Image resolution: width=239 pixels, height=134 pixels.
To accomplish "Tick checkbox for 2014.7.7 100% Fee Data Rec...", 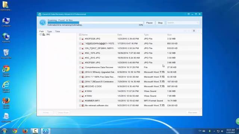I will coord(80,77).
